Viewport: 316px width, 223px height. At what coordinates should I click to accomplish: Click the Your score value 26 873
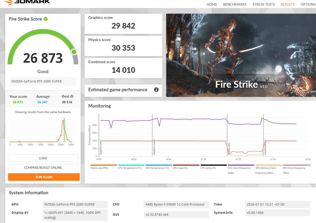[x=18, y=102]
